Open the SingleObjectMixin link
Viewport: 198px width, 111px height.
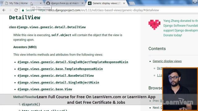pyautogui.click(x=58, y=83)
